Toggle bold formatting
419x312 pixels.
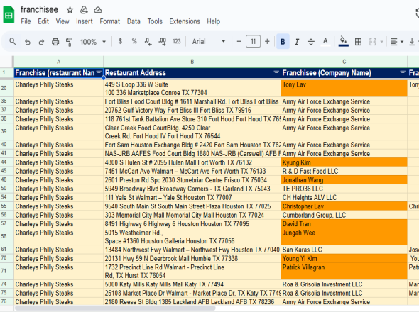[283, 41]
